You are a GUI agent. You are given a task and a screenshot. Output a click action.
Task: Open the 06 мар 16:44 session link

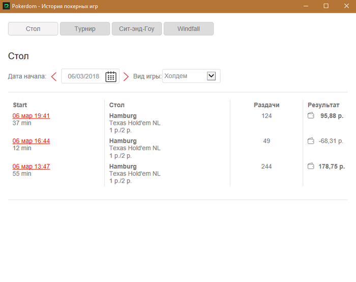(31, 141)
